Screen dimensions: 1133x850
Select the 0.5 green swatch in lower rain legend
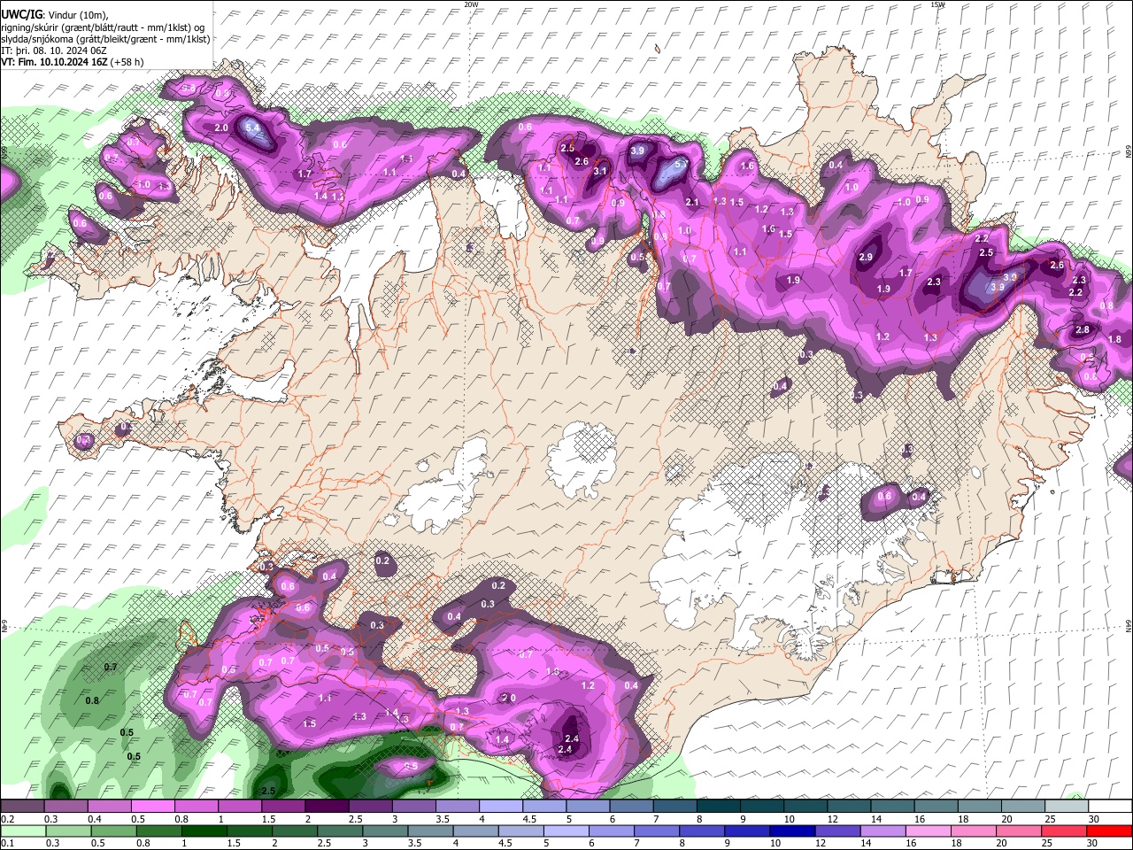[115, 831]
